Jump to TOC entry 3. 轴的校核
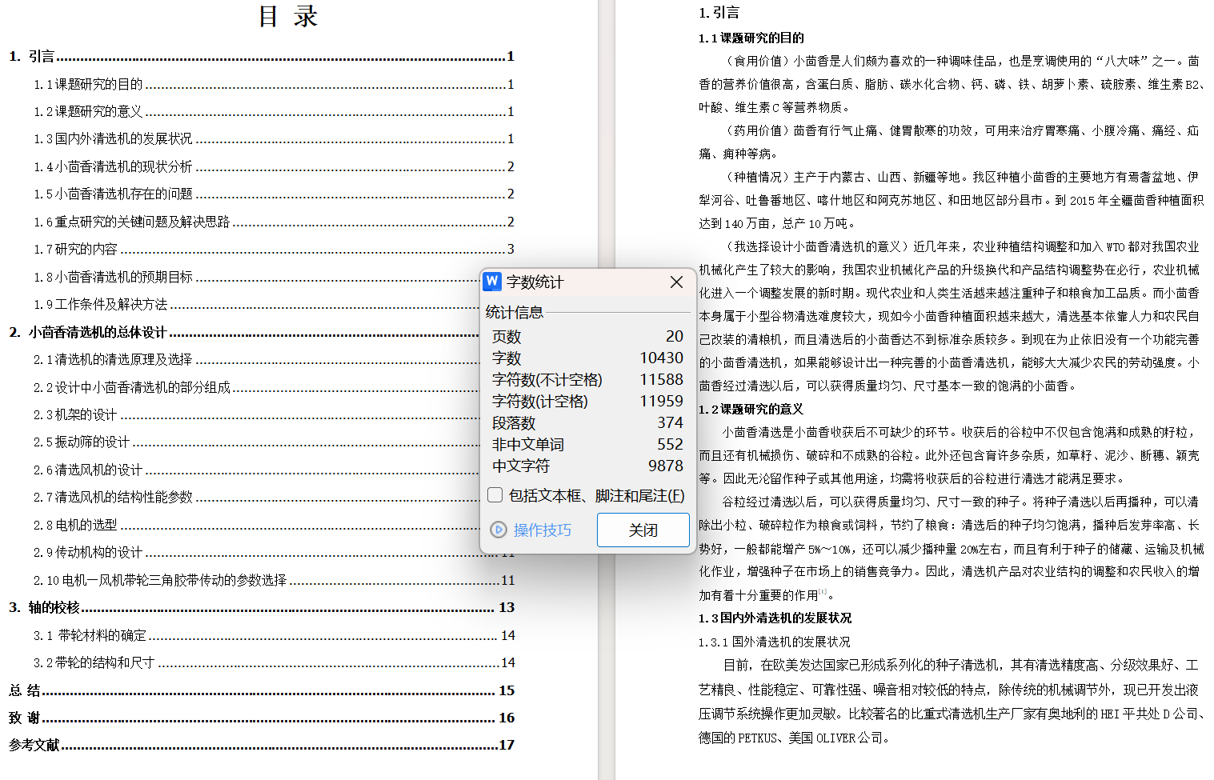1214x780 pixels. click(x=45, y=607)
